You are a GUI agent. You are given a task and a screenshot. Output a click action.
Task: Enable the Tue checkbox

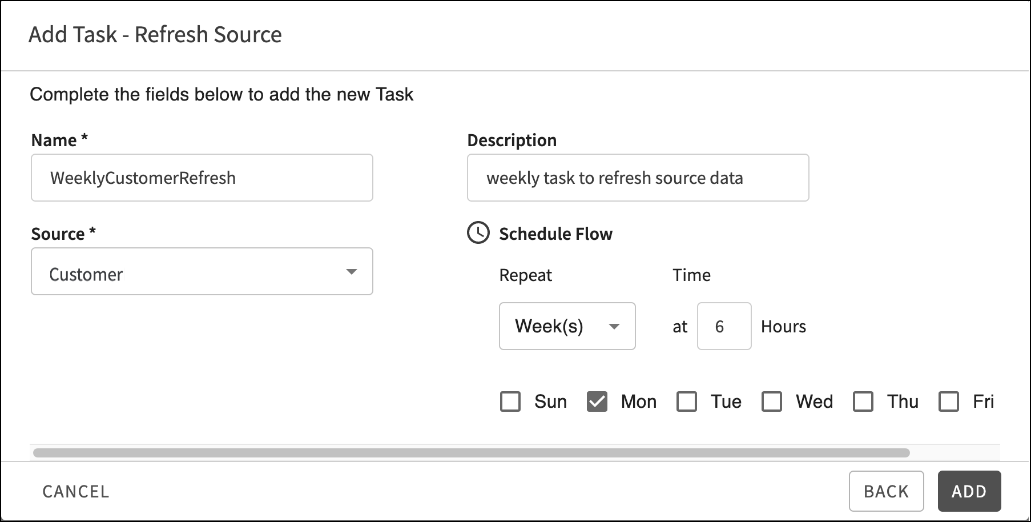(x=687, y=401)
